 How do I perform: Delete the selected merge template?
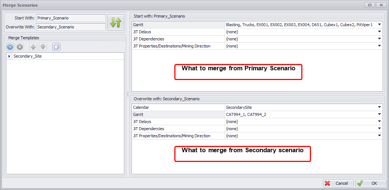point(20,47)
